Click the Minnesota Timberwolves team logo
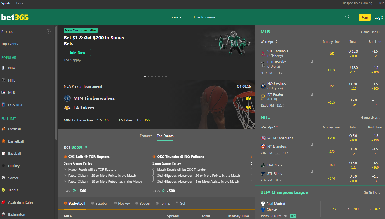 pyautogui.click(x=67, y=98)
